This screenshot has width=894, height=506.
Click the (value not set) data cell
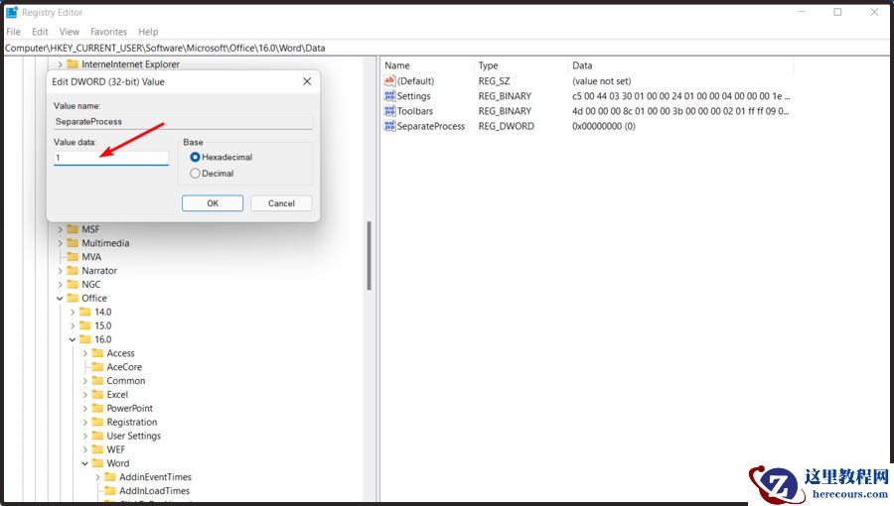(602, 80)
